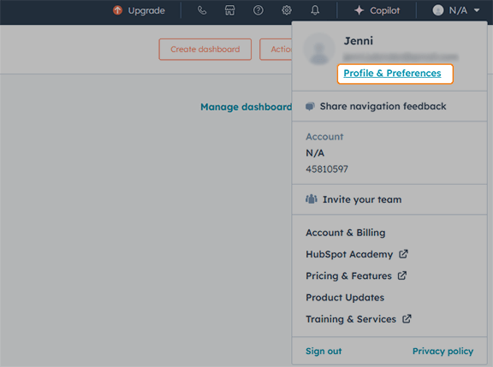The image size is (493, 367).
Task: Click the external link icon beside Training & Services
Action: point(407,318)
